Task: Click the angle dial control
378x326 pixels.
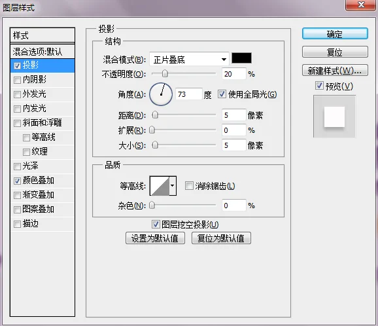Action: (x=161, y=94)
